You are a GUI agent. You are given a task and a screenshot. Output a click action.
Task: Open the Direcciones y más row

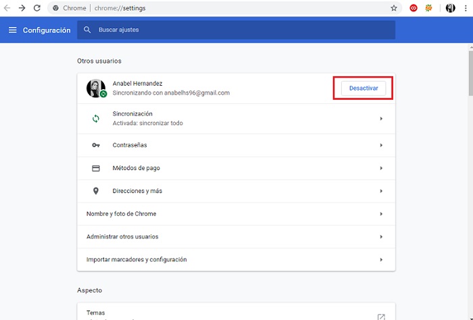(x=236, y=191)
